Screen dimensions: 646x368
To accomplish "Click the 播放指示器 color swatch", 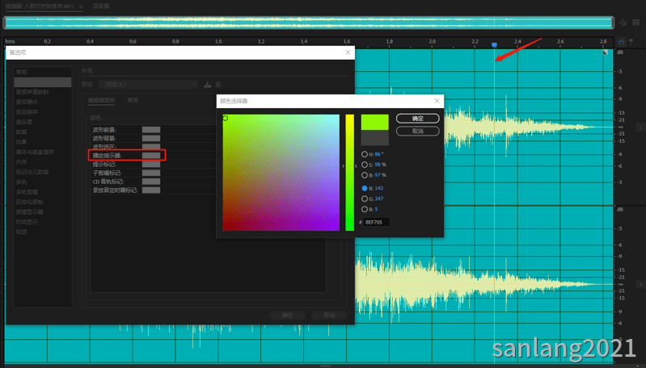I will [x=151, y=156].
